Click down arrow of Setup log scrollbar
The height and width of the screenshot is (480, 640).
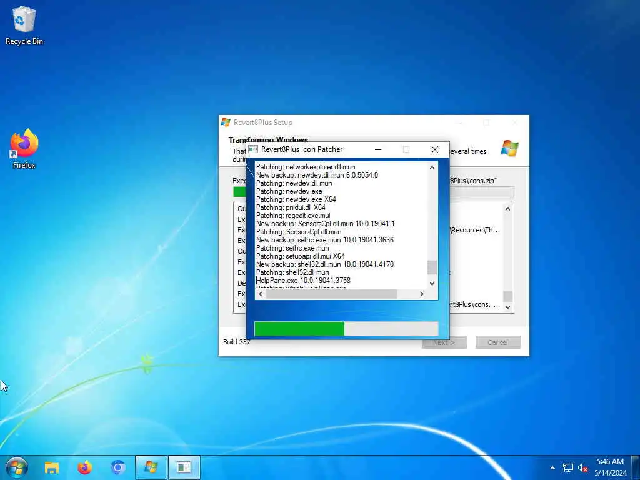coord(507,307)
